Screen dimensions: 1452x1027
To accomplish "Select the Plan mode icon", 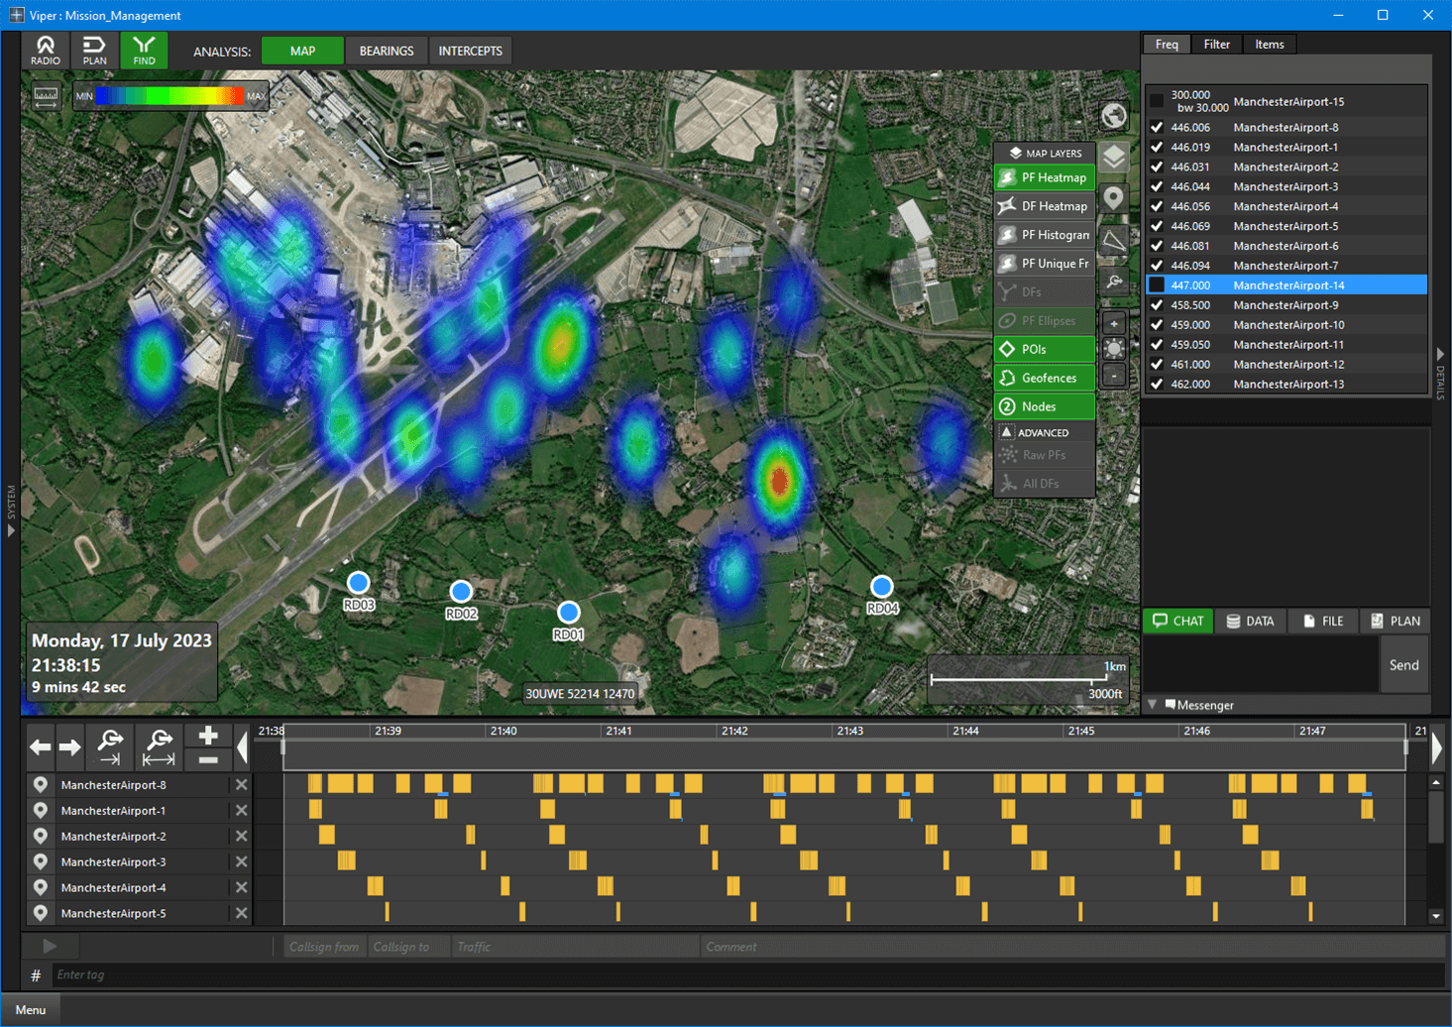I will (94, 51).
